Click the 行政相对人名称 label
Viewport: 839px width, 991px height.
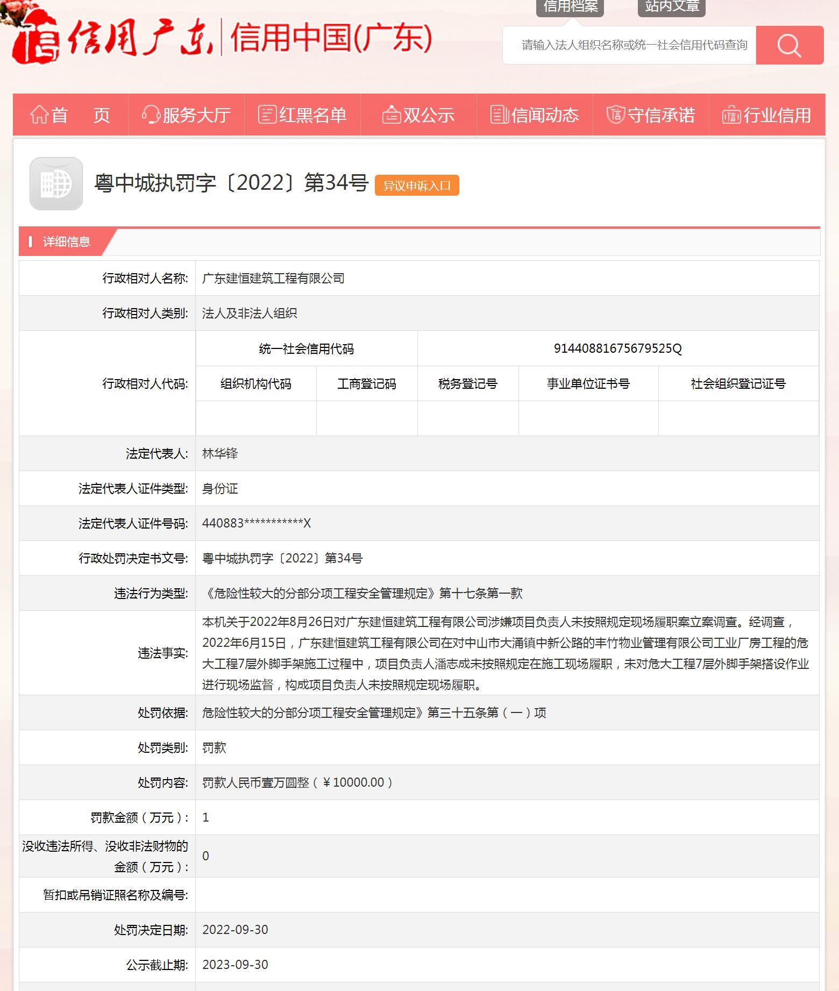pos(145,279)
